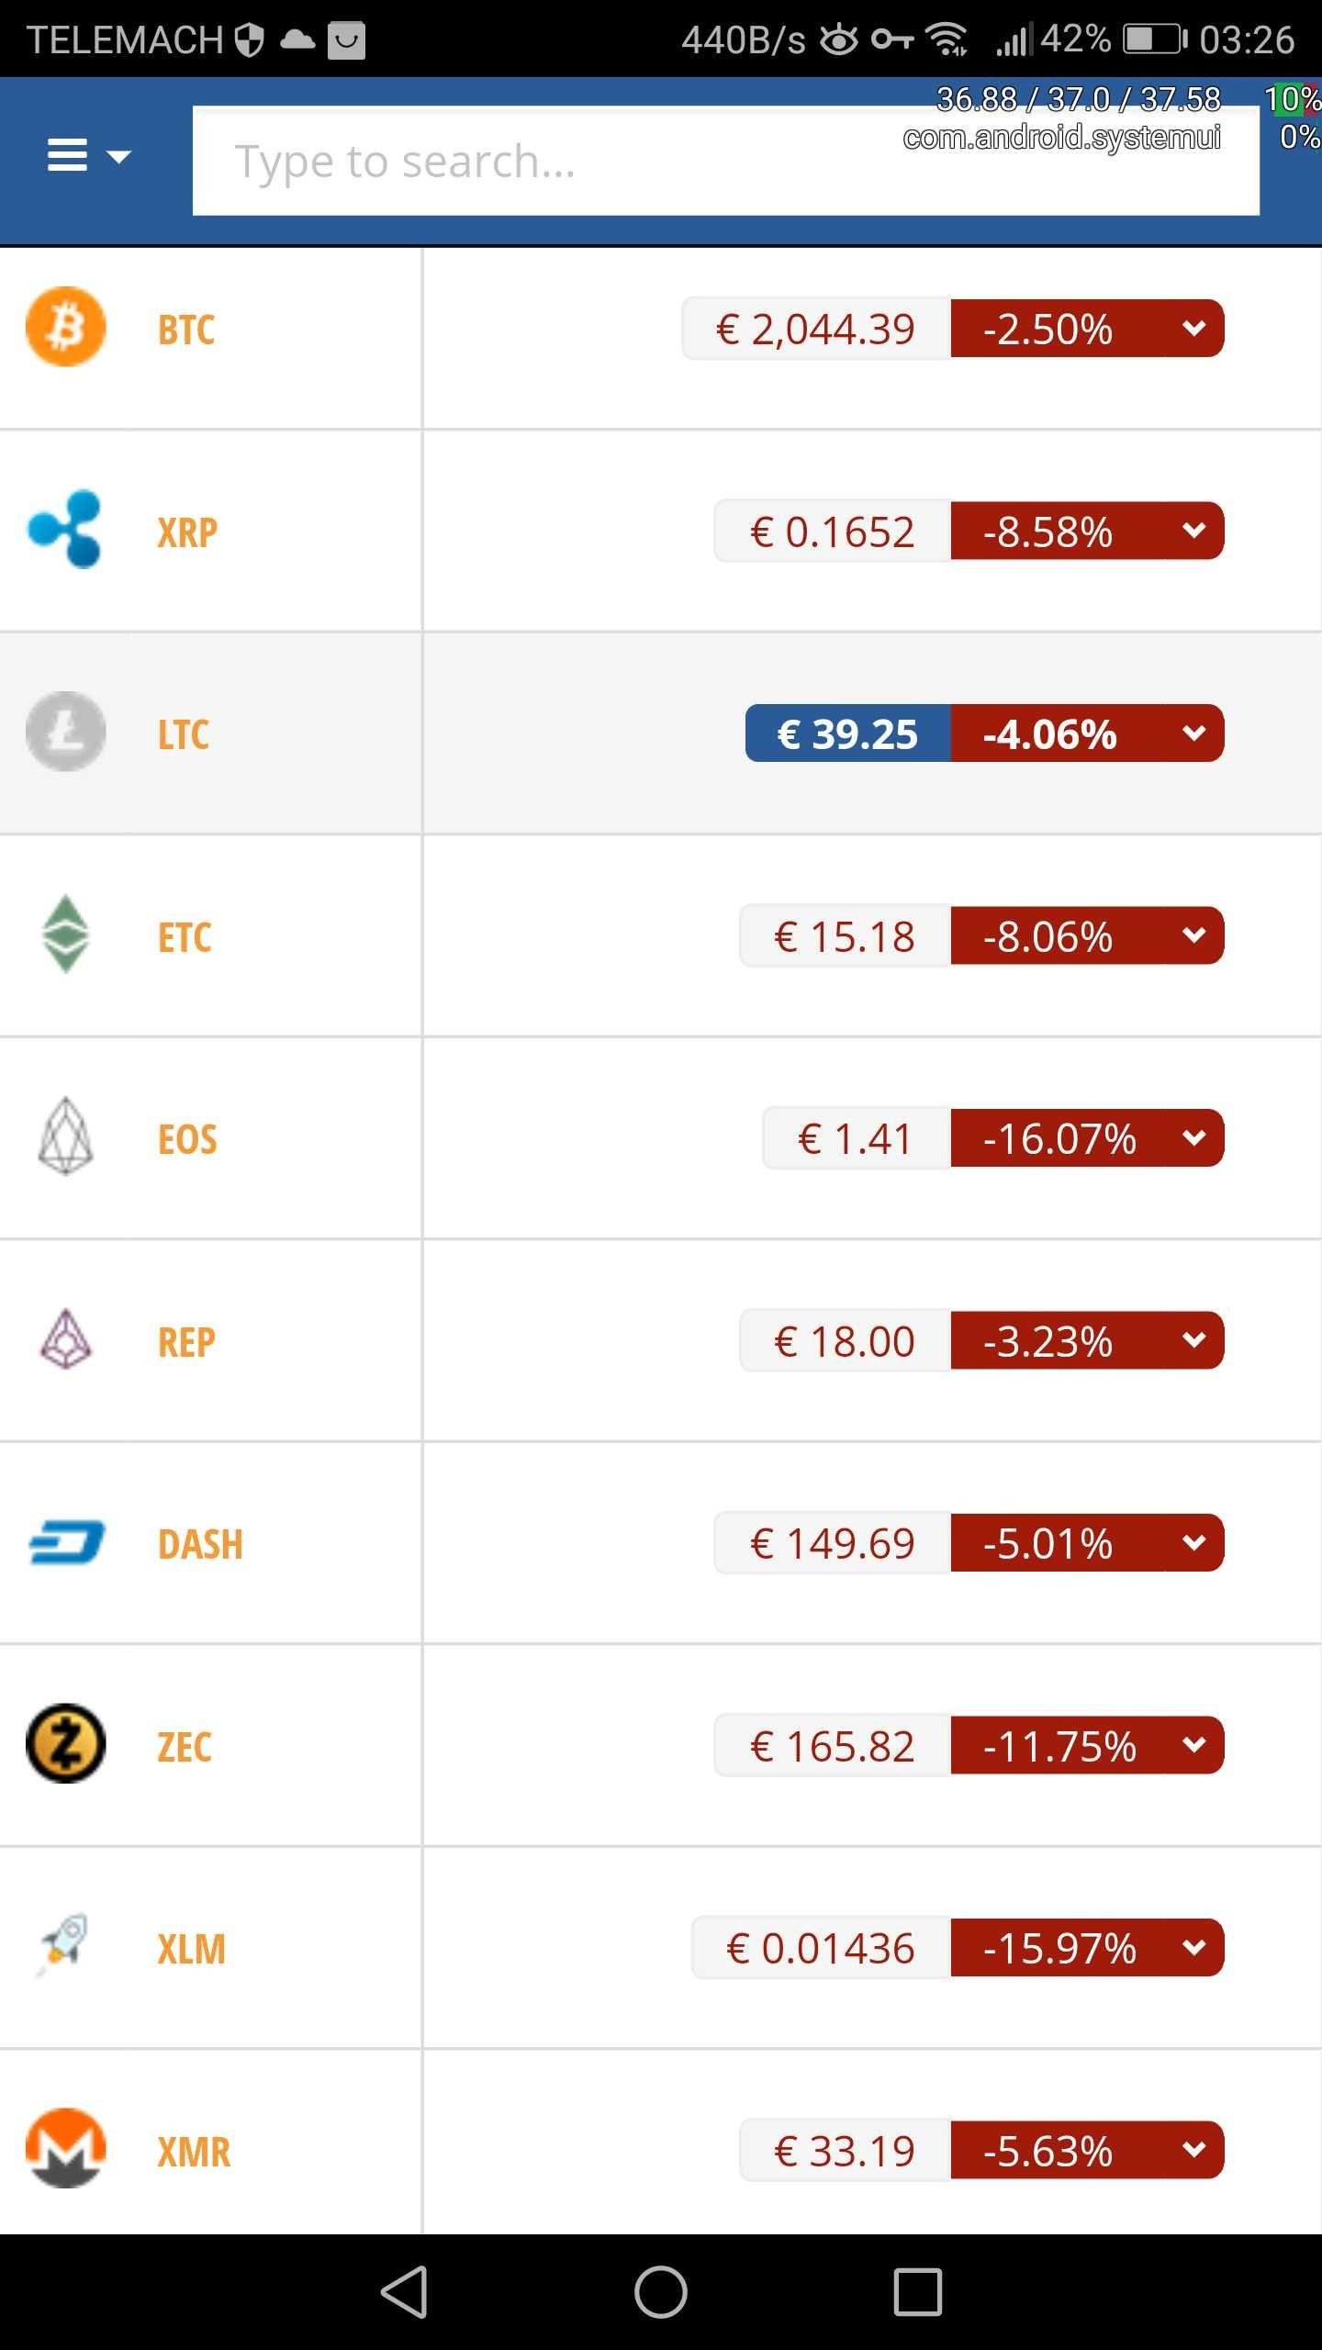
Task: Tap the Ripple XRP logo icon
Action: tap(65, 530)
